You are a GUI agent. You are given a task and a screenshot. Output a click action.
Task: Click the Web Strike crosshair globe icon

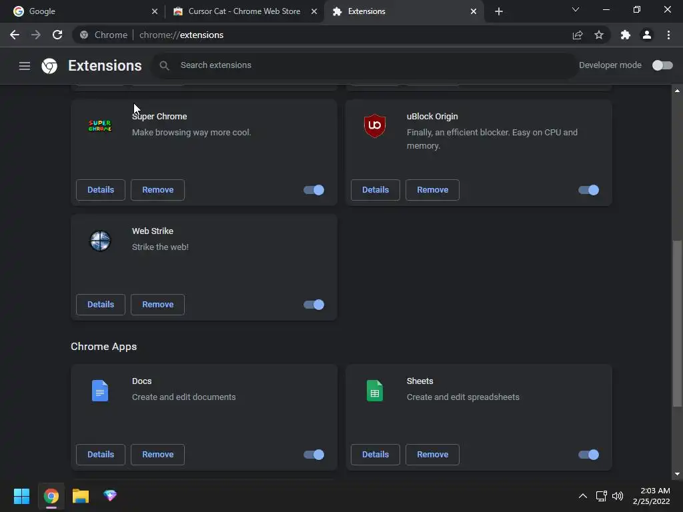(100, 241)
